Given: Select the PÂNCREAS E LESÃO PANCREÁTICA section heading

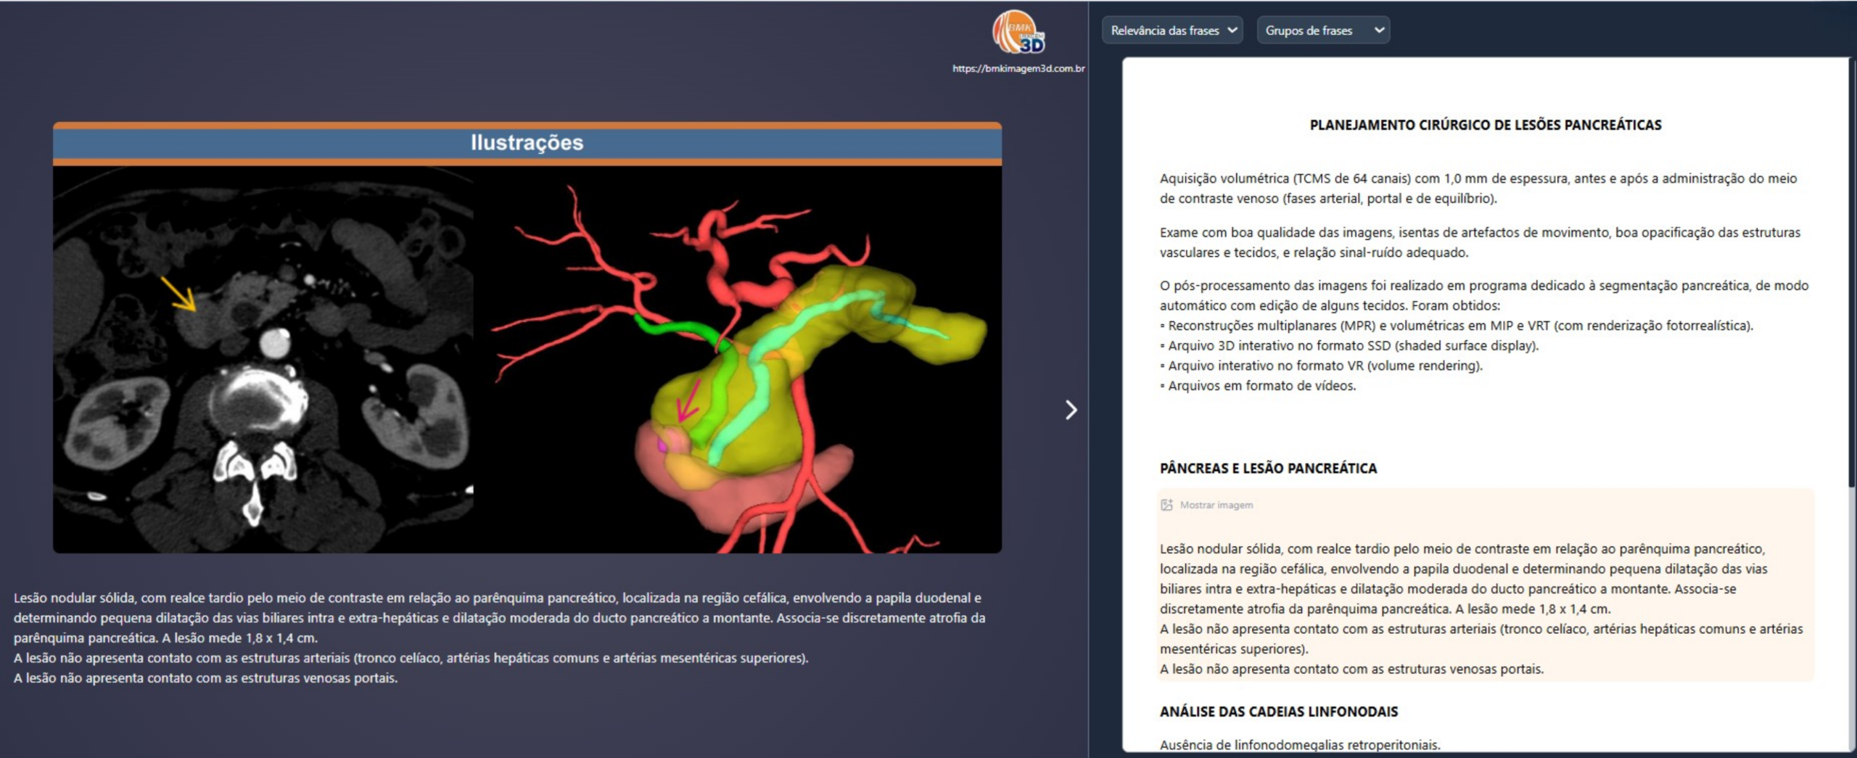Looking at the screenshot, I should (x=1268, y=469).
